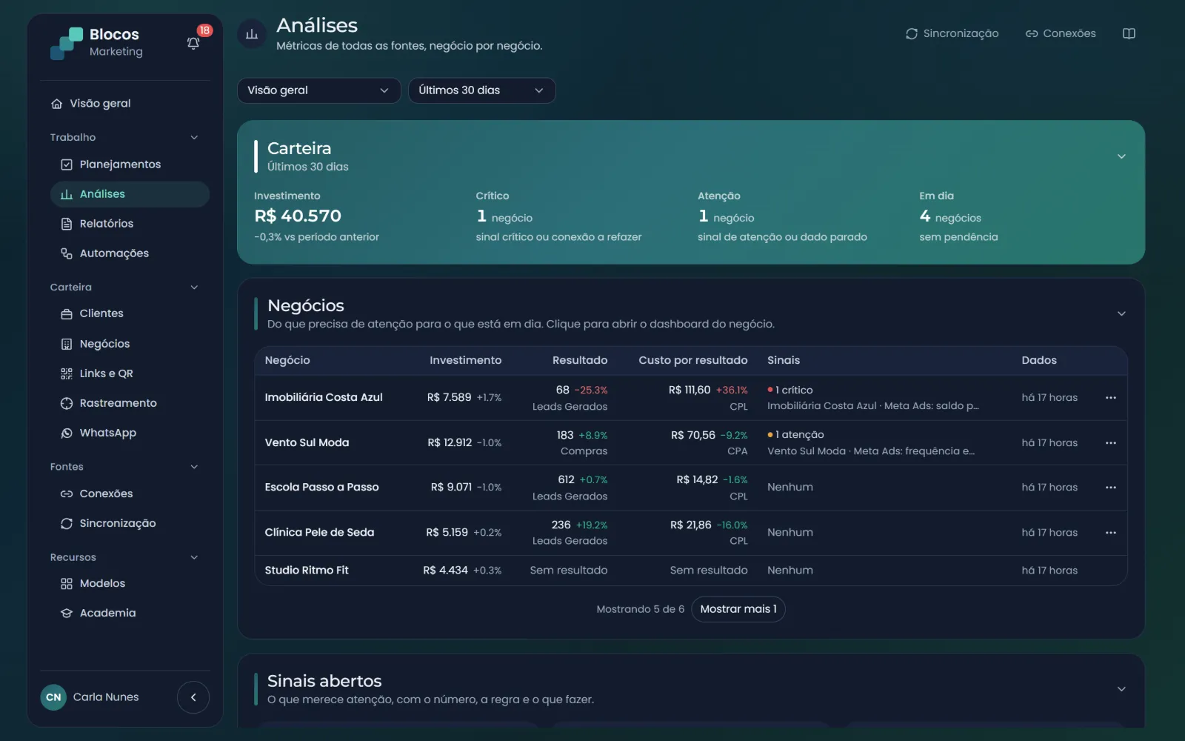Collapse the Negócios panel
The image size is (1185, 741).
[x=1121, y=313]
